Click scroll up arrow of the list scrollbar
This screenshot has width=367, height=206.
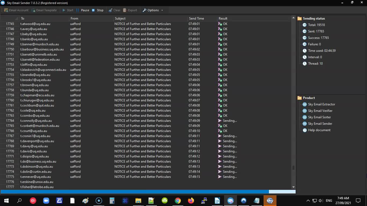293,18
